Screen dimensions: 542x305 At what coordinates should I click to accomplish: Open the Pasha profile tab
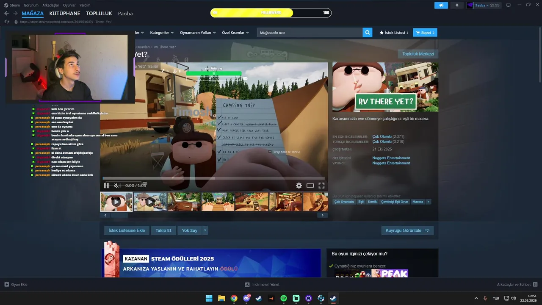click(125, 14)
